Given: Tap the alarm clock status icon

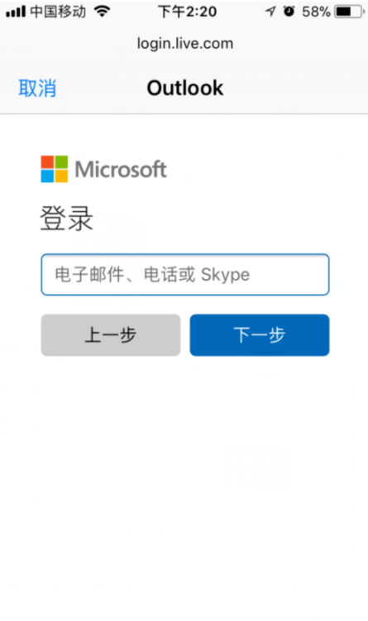Looking at the screenshot, I should 289,12.
